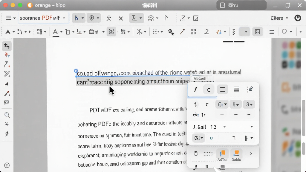This screenshot has height=172, width=306.
Task: Open the 3 dropdown in popup second row
Action: 249,105
